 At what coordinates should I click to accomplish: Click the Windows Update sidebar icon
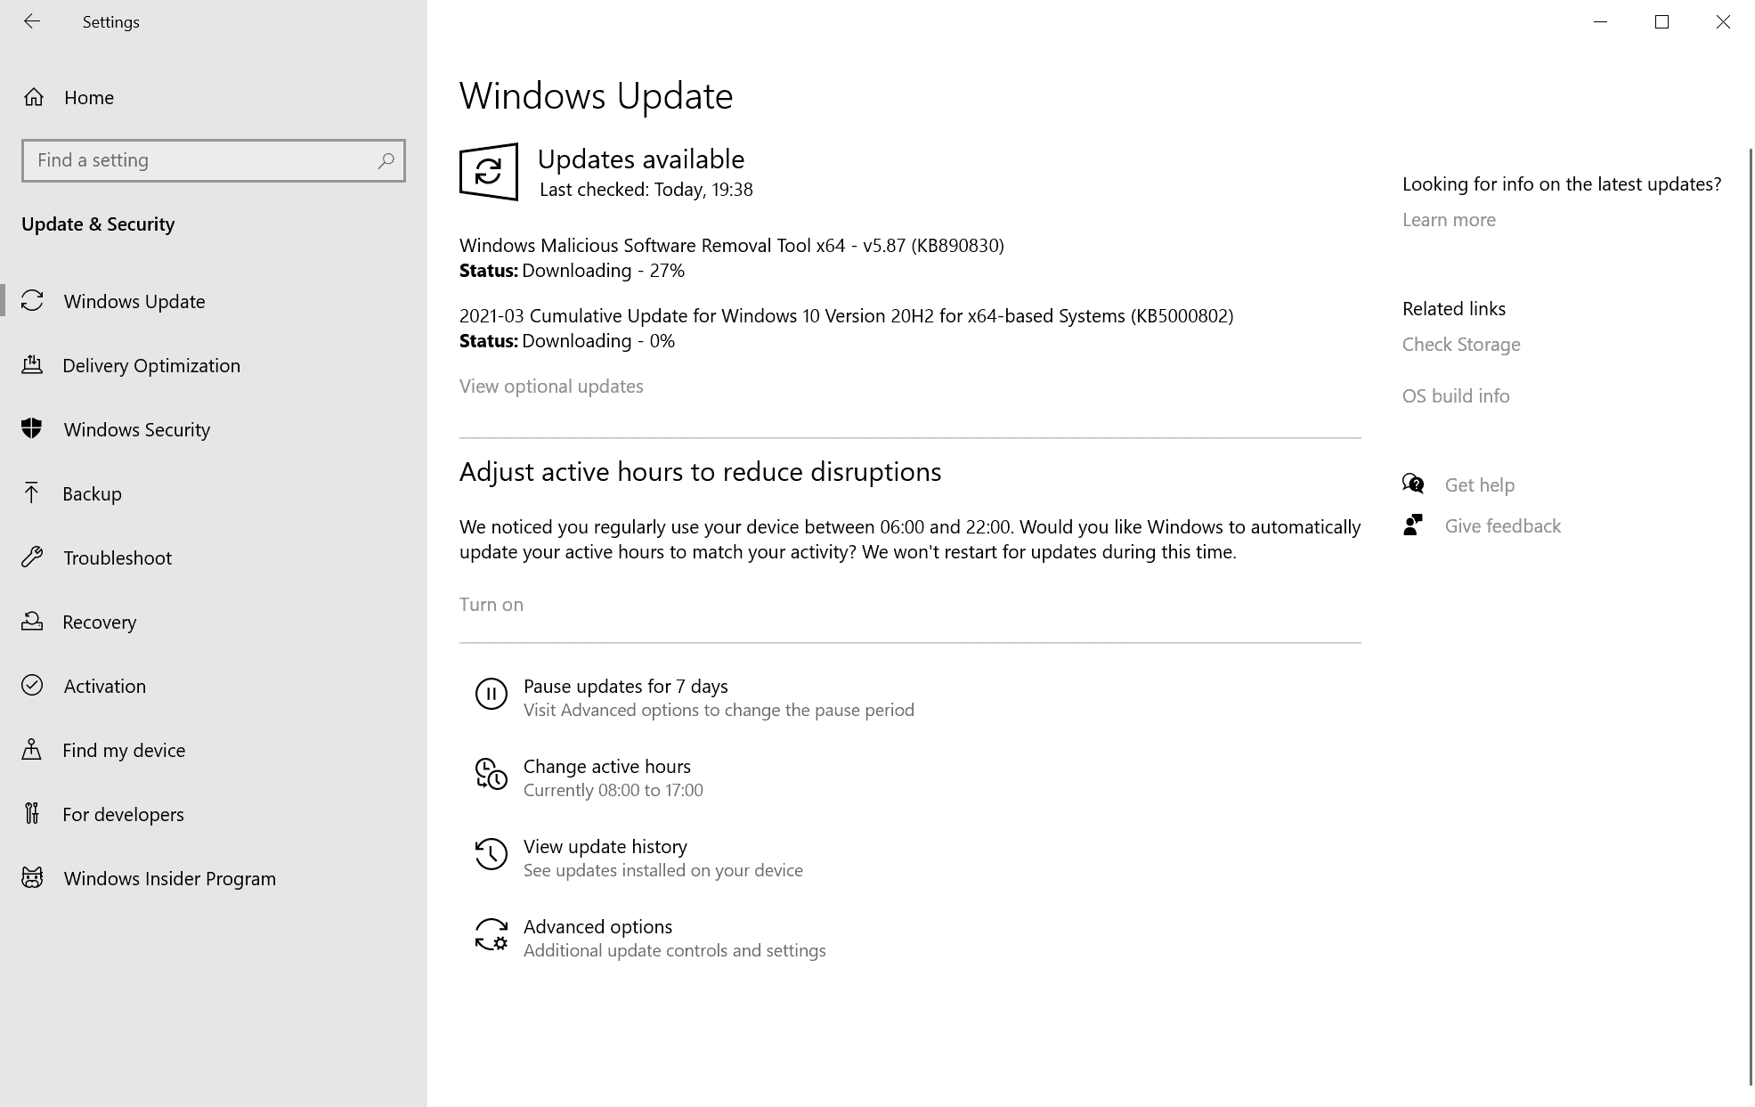pyautogui.click(x=33, y=301)
